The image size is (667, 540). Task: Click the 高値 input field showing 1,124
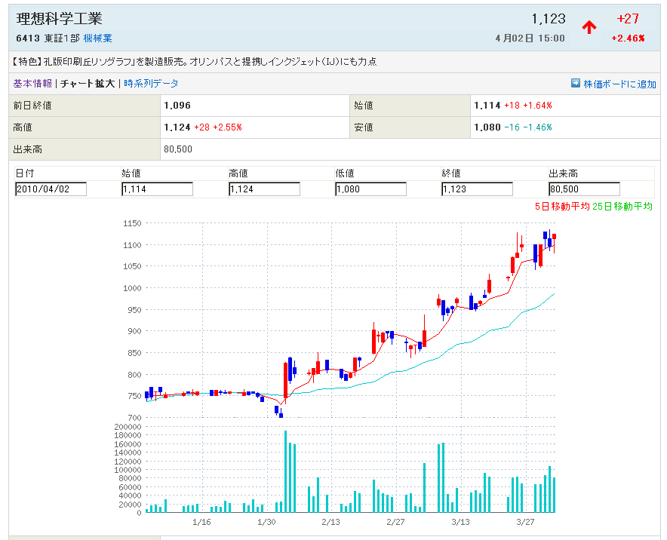point(264,189)
